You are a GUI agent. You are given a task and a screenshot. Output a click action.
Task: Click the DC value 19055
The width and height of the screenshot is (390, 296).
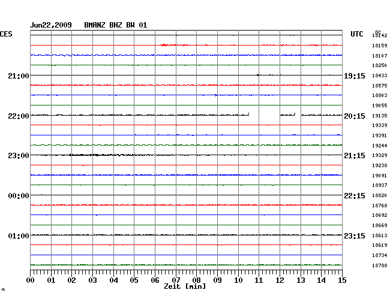coord(380,105)
